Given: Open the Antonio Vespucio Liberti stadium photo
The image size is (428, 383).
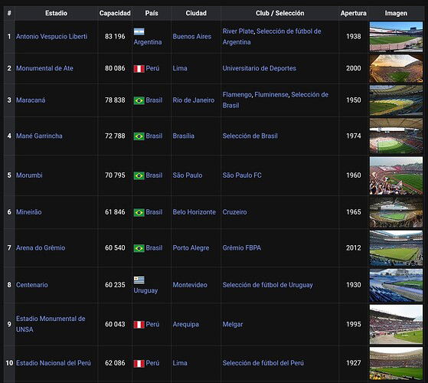Looking at the screenshot, I should pyautogui.click(x=396, y=37).
